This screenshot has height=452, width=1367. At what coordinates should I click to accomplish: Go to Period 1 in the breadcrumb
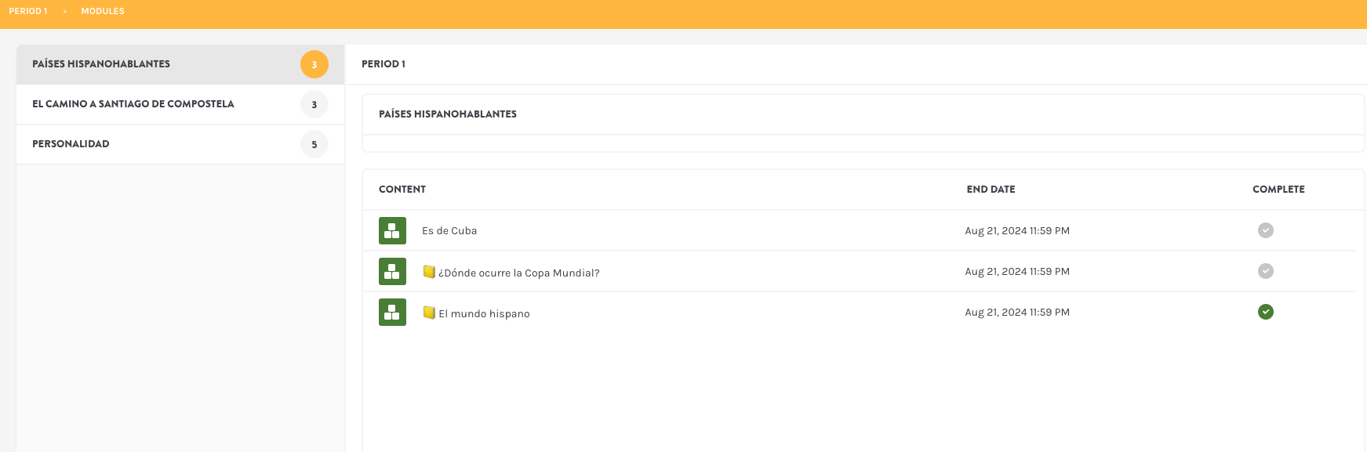28,11
